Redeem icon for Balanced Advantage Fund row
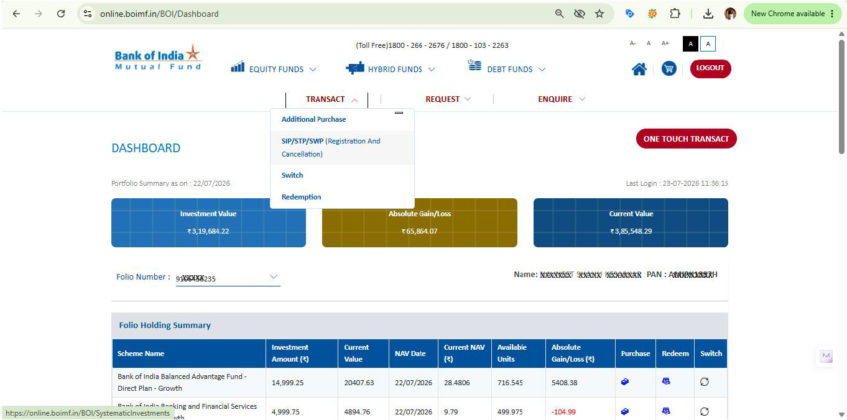Image resolution: width=847 pixels, height=420 pixels. [x=666, y=381]
